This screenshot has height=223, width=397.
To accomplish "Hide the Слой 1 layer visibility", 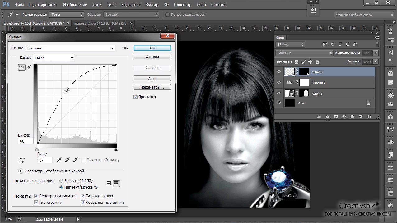I will point(279,93).
